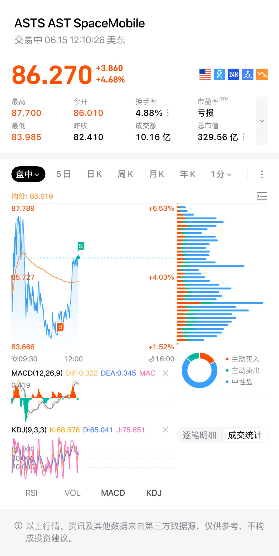Close the KDJ indicator panel

pyautogui.click(x=165, y=430)
